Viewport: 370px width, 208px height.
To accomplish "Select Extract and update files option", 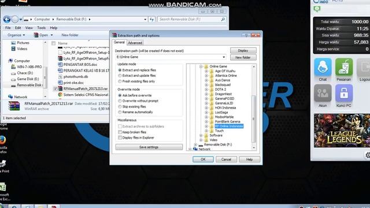I will click(120, 76).
